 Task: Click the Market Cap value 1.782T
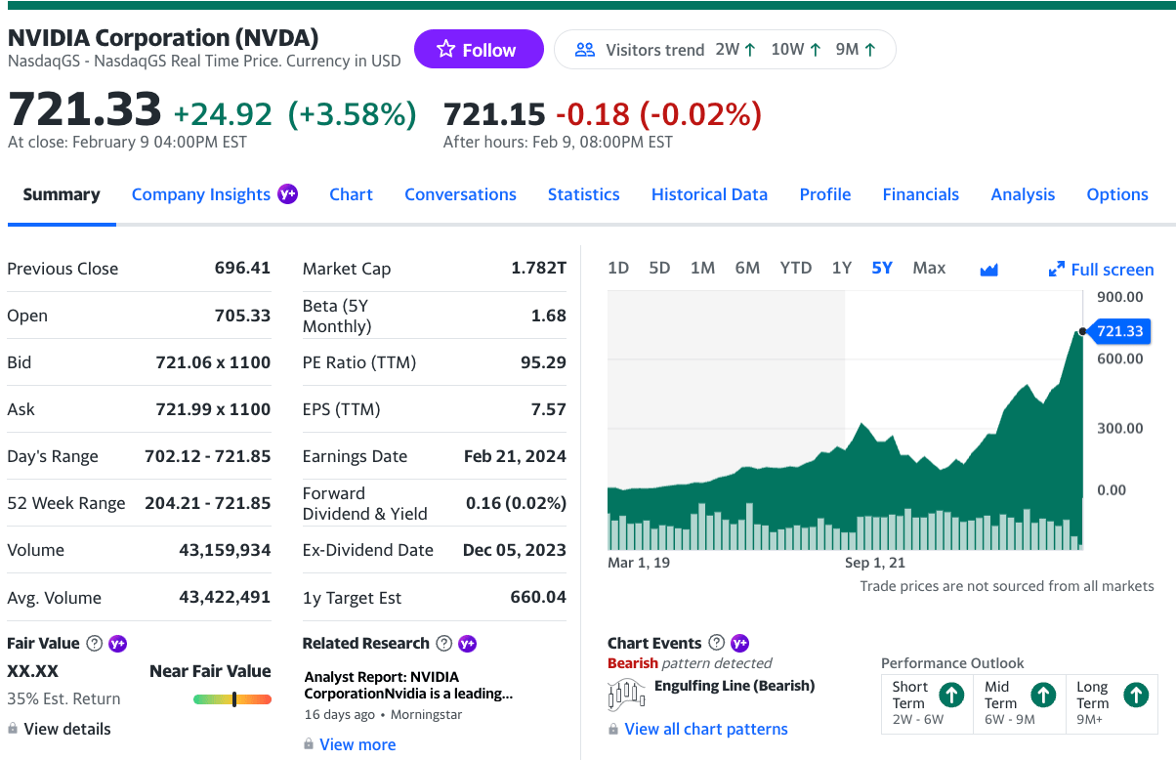[x=538, y=268]
